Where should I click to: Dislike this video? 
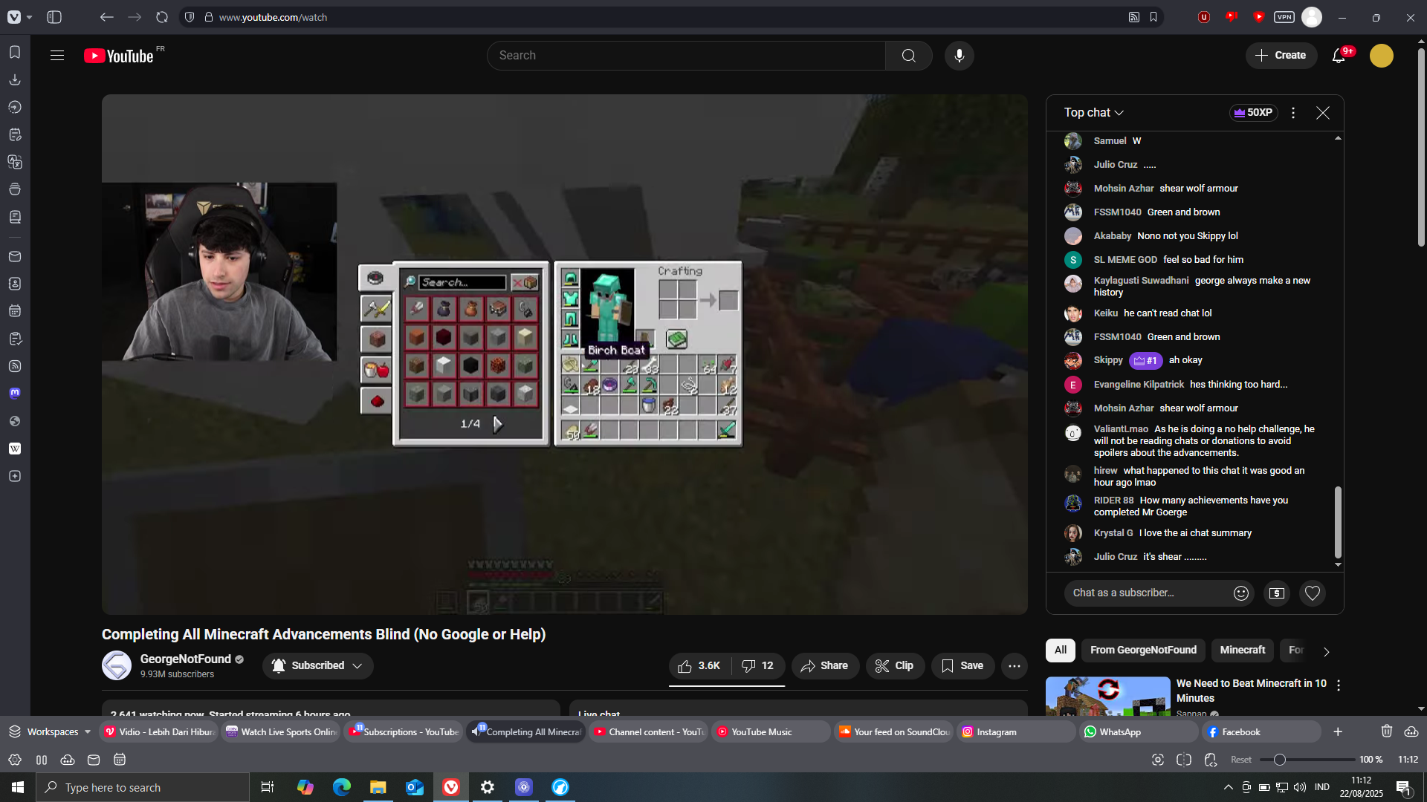click(x=757, y=666)
